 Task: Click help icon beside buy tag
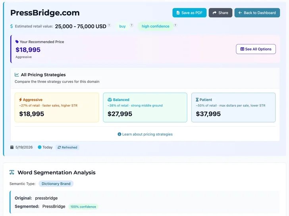click(x=131, y=25)
